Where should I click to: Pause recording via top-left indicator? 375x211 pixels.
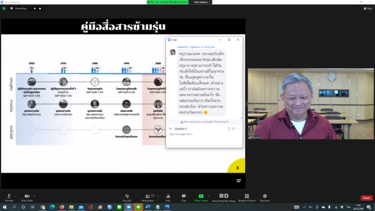coord(35,9)
